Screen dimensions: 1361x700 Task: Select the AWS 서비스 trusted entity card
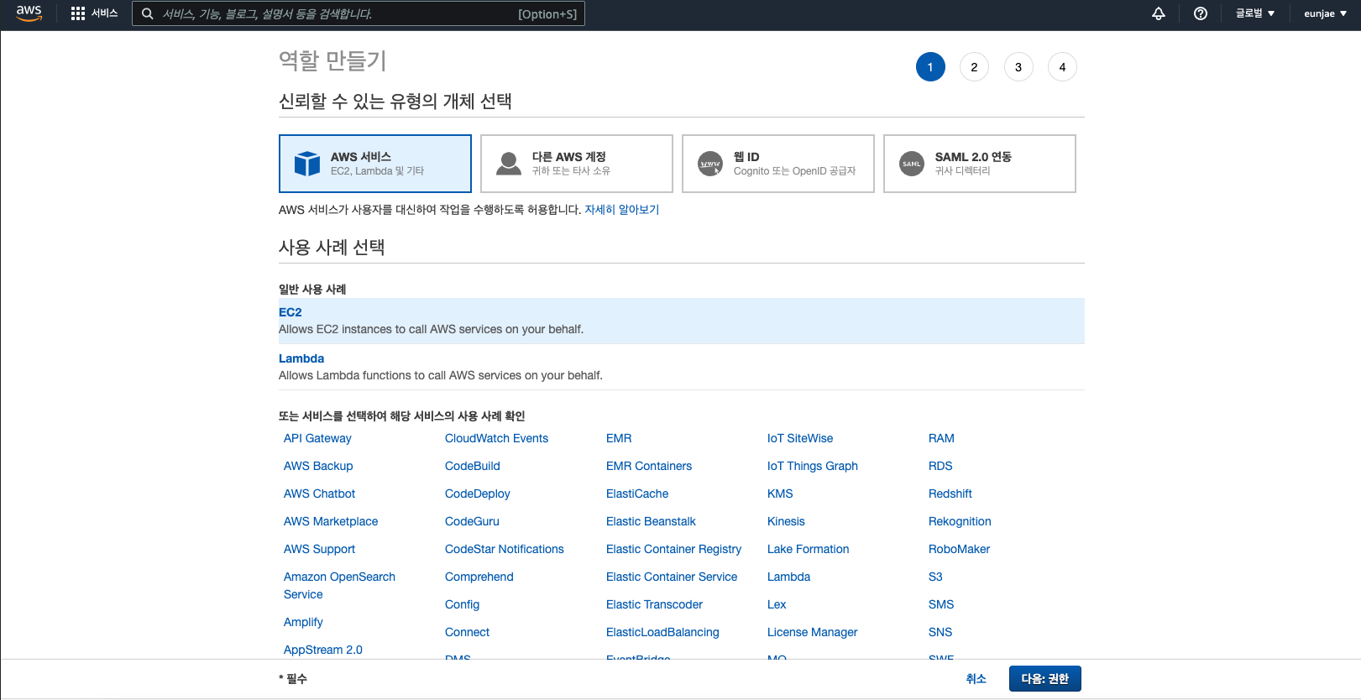(x=375, y=164)
